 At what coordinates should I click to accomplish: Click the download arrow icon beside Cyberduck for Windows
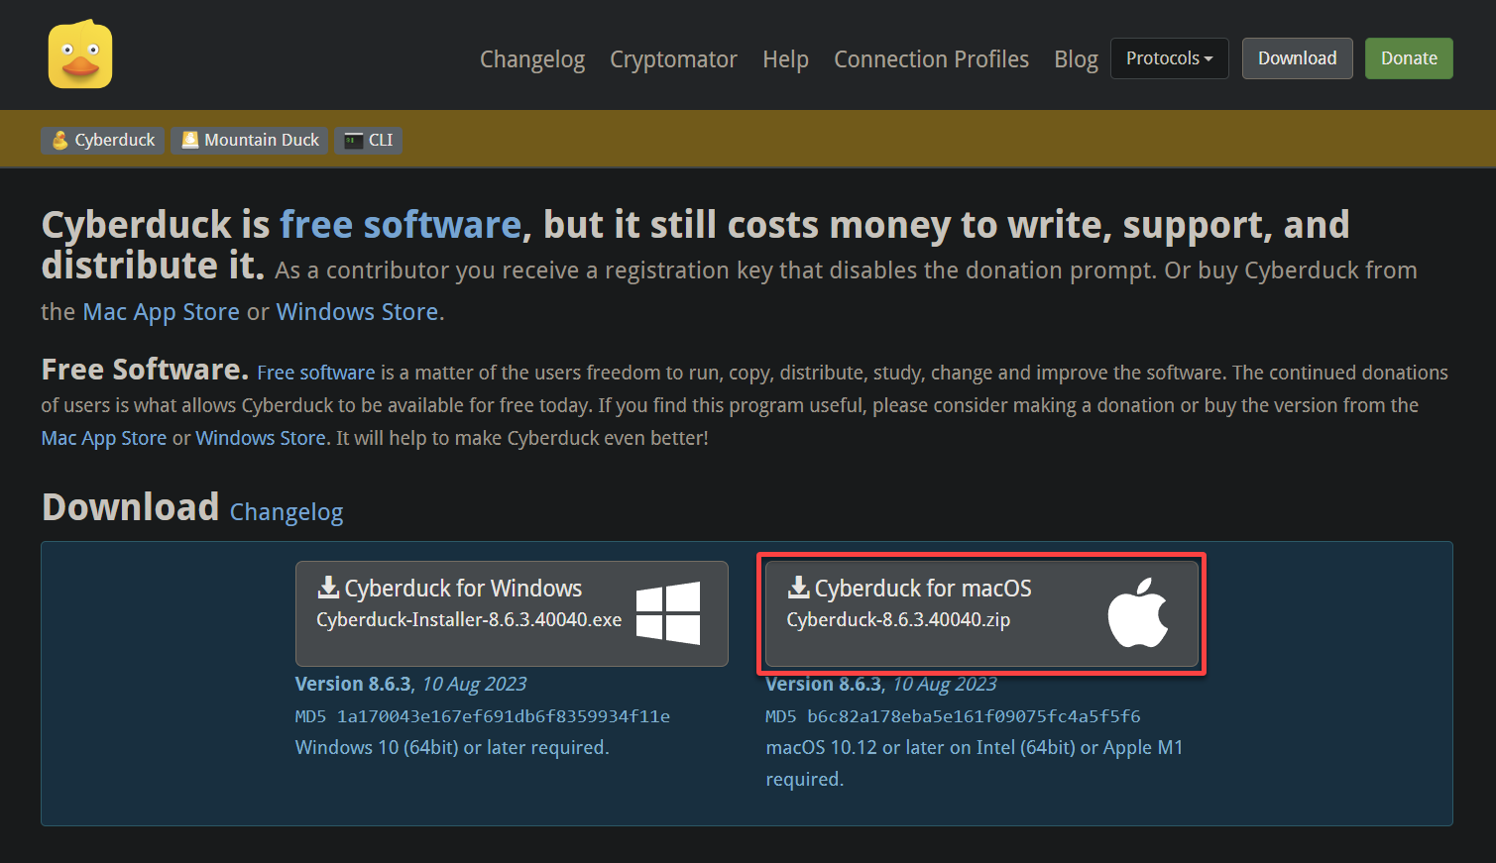(x=328, y=588)
